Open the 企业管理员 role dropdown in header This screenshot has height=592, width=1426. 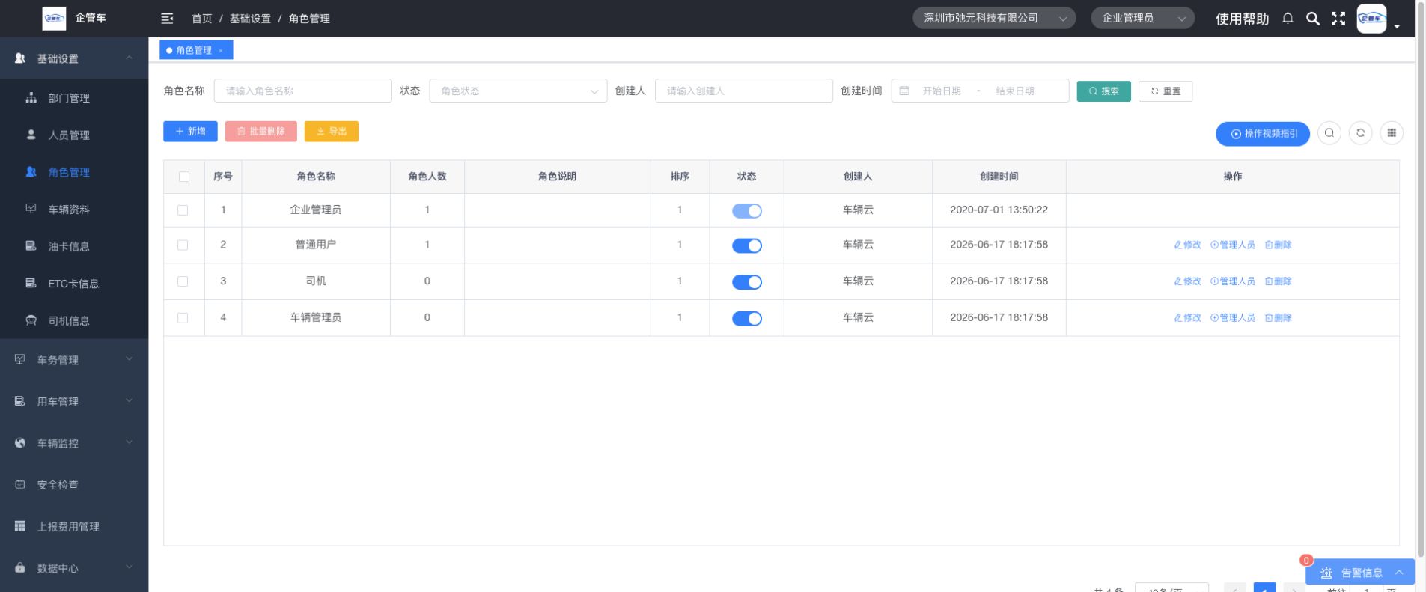[1142, 19]
